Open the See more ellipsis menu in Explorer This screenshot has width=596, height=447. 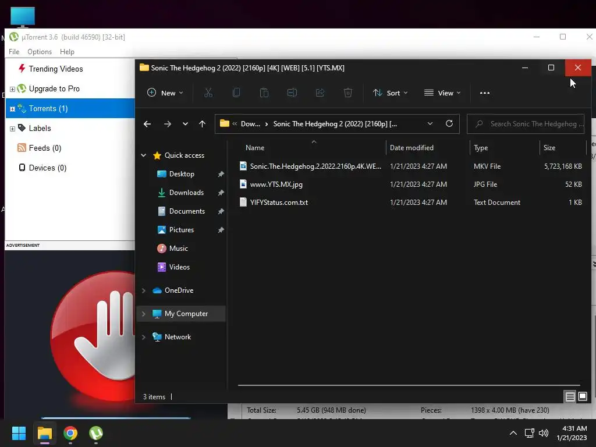pos(485,93)
